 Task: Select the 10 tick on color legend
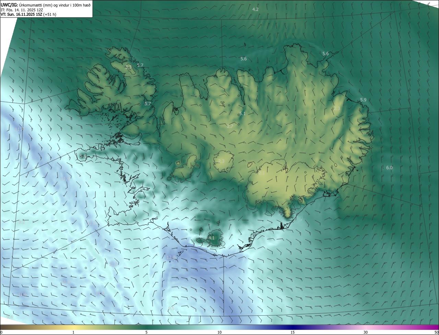click(x=219, y=332)
